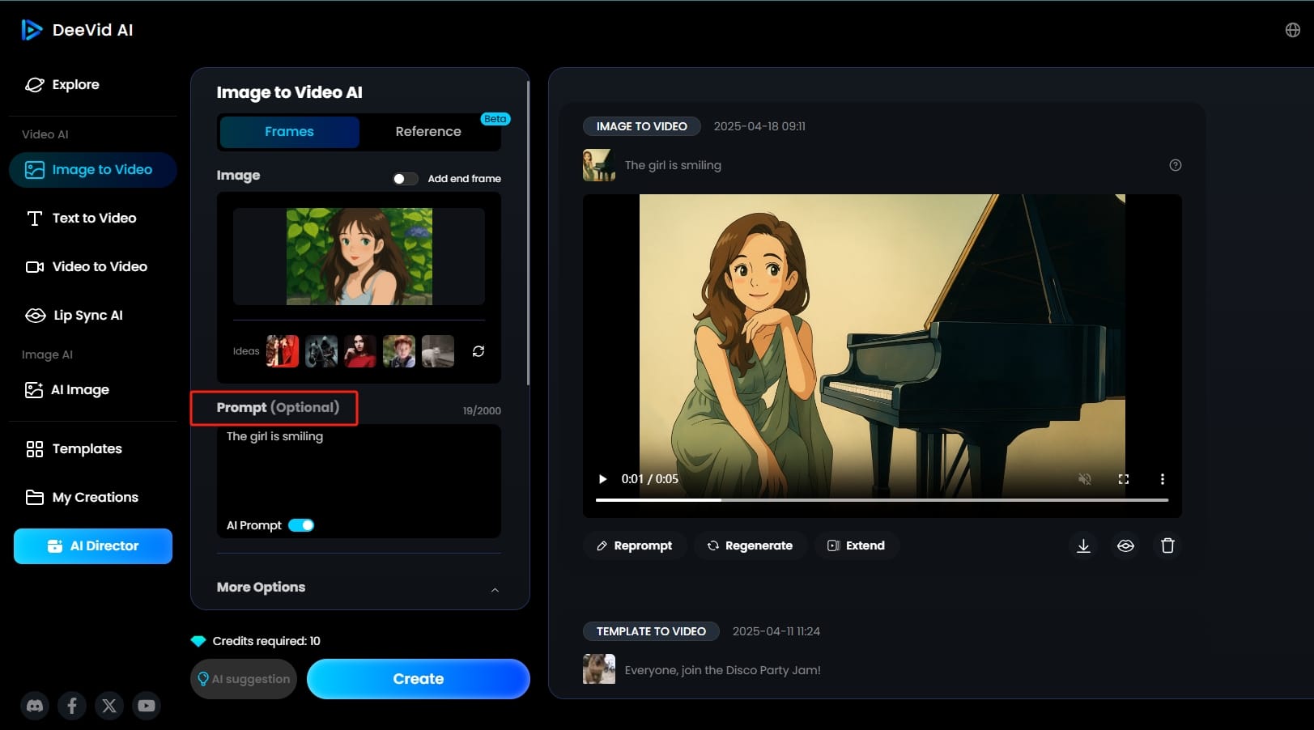Viewport: 1314px width, 730px height.
Task: Open the Discord social link
Action: pos(35,706)
